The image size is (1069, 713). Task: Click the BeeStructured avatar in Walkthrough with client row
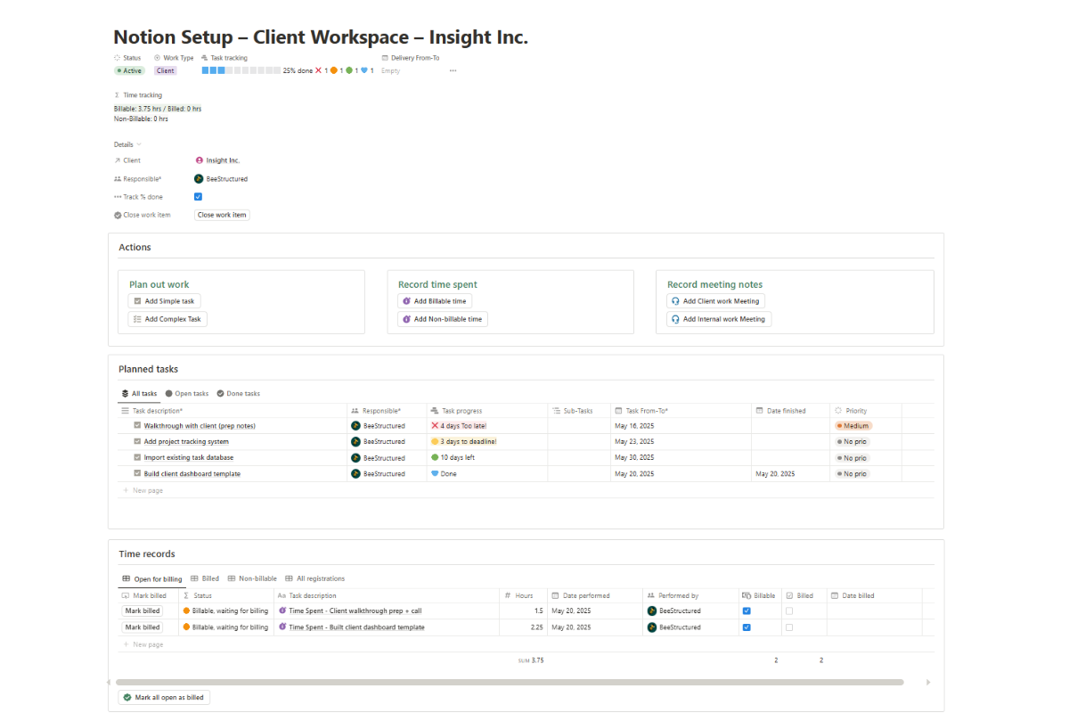(x=355, y=426)
